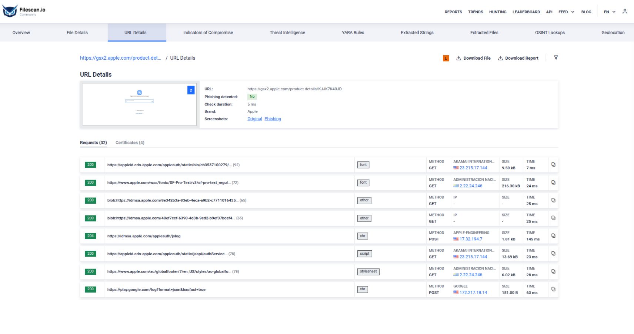
Task: Copy the idmsa.apple.com jslog request
Action: tap(553, 236)
